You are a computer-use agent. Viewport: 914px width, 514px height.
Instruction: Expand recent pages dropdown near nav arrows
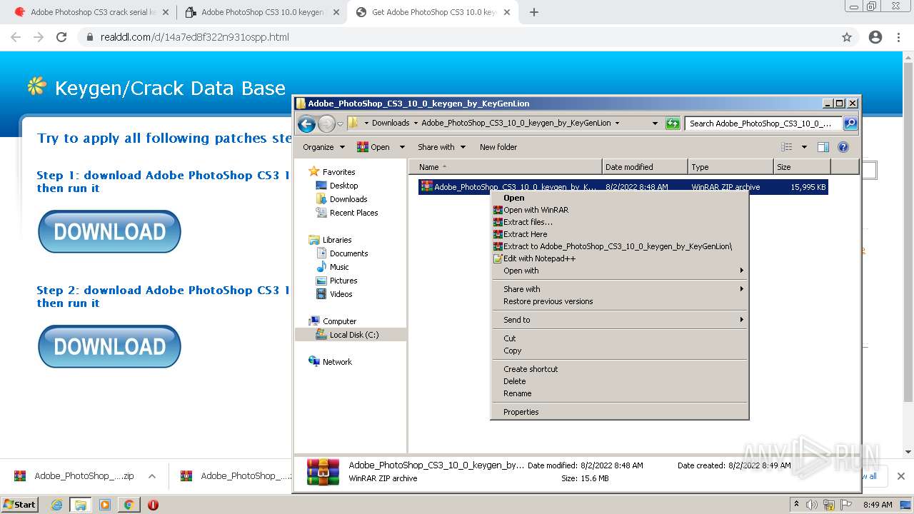point(341,124)
